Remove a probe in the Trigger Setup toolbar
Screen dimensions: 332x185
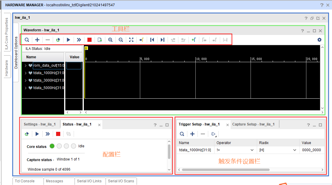(203, 134)
